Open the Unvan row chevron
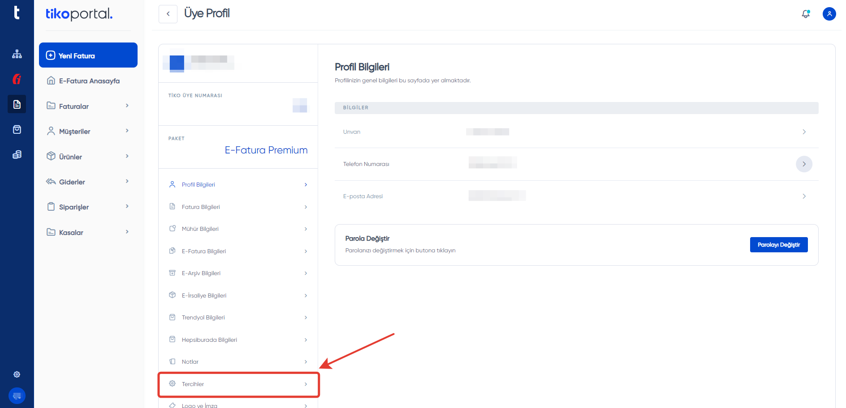The image size is (846, 408). [804, 132]
